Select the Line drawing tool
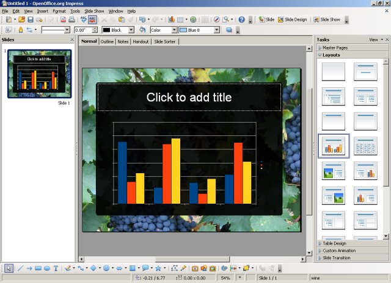 click(x=20, y=268)
